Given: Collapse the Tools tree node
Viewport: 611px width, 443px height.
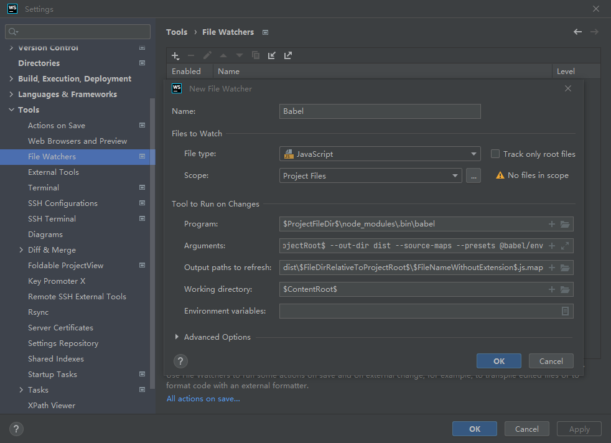Looking at the screenshot, I should click(x=11, y=110).
